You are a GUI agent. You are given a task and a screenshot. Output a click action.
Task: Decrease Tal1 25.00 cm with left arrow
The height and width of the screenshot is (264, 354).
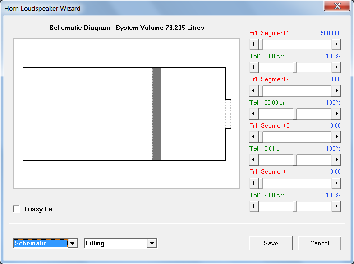tap(254, 113)
